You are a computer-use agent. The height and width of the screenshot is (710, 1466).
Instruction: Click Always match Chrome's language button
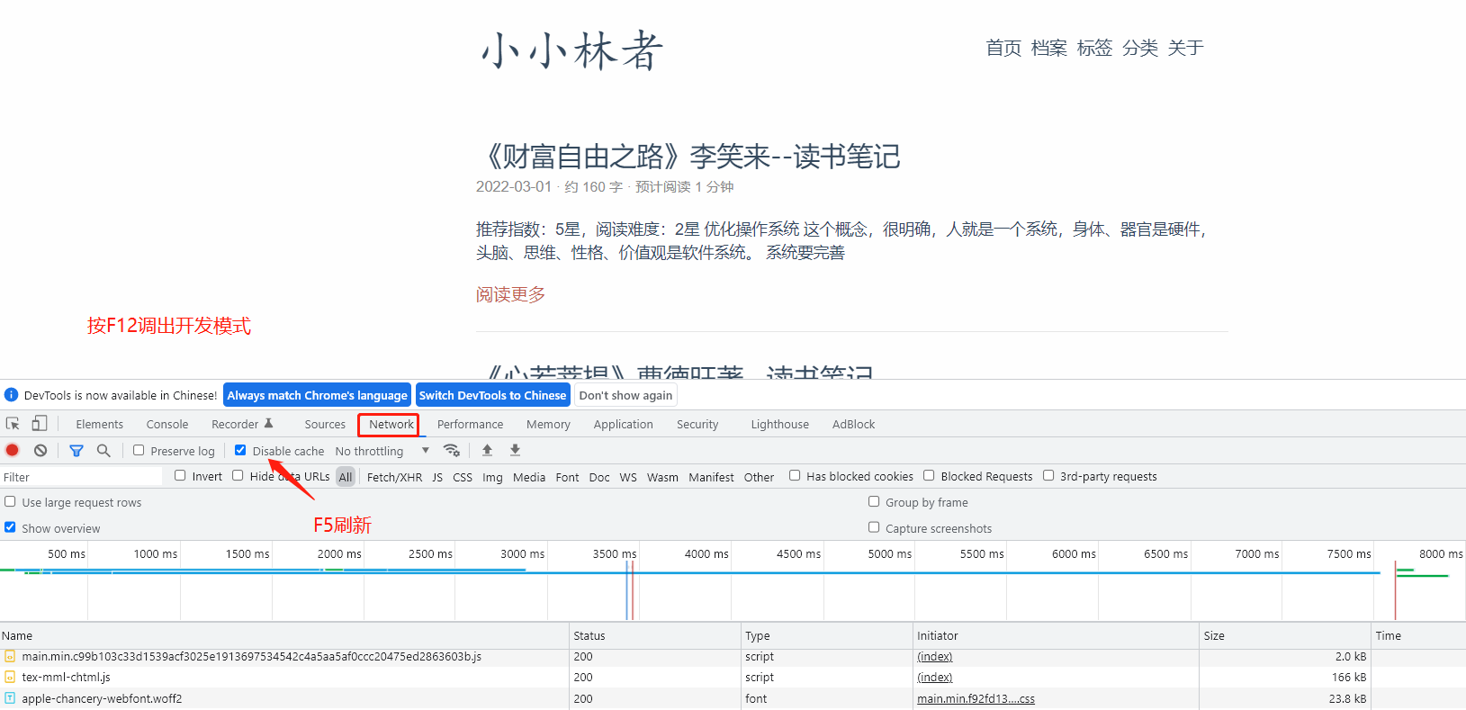click(317, 395)
